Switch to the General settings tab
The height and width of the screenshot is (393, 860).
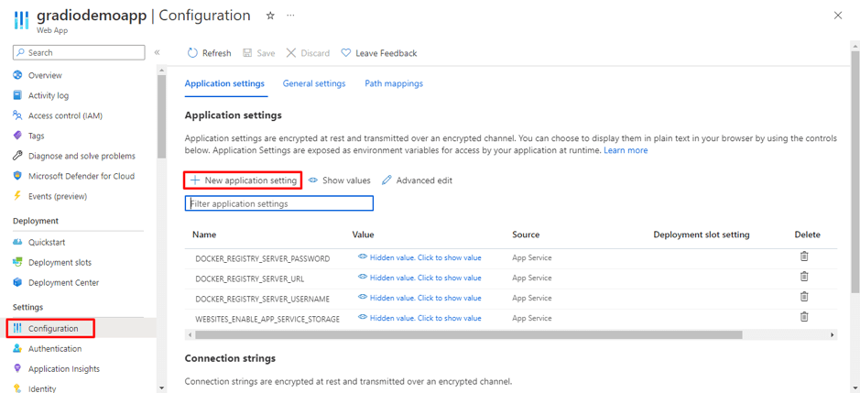coord(314,83)
